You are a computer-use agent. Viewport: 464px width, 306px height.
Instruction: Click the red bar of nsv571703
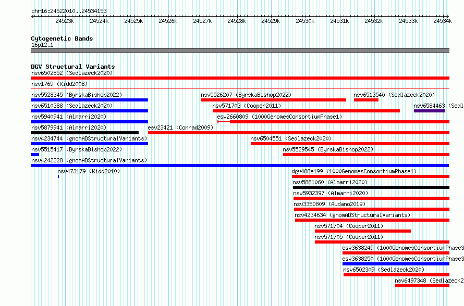coord(306,111)
